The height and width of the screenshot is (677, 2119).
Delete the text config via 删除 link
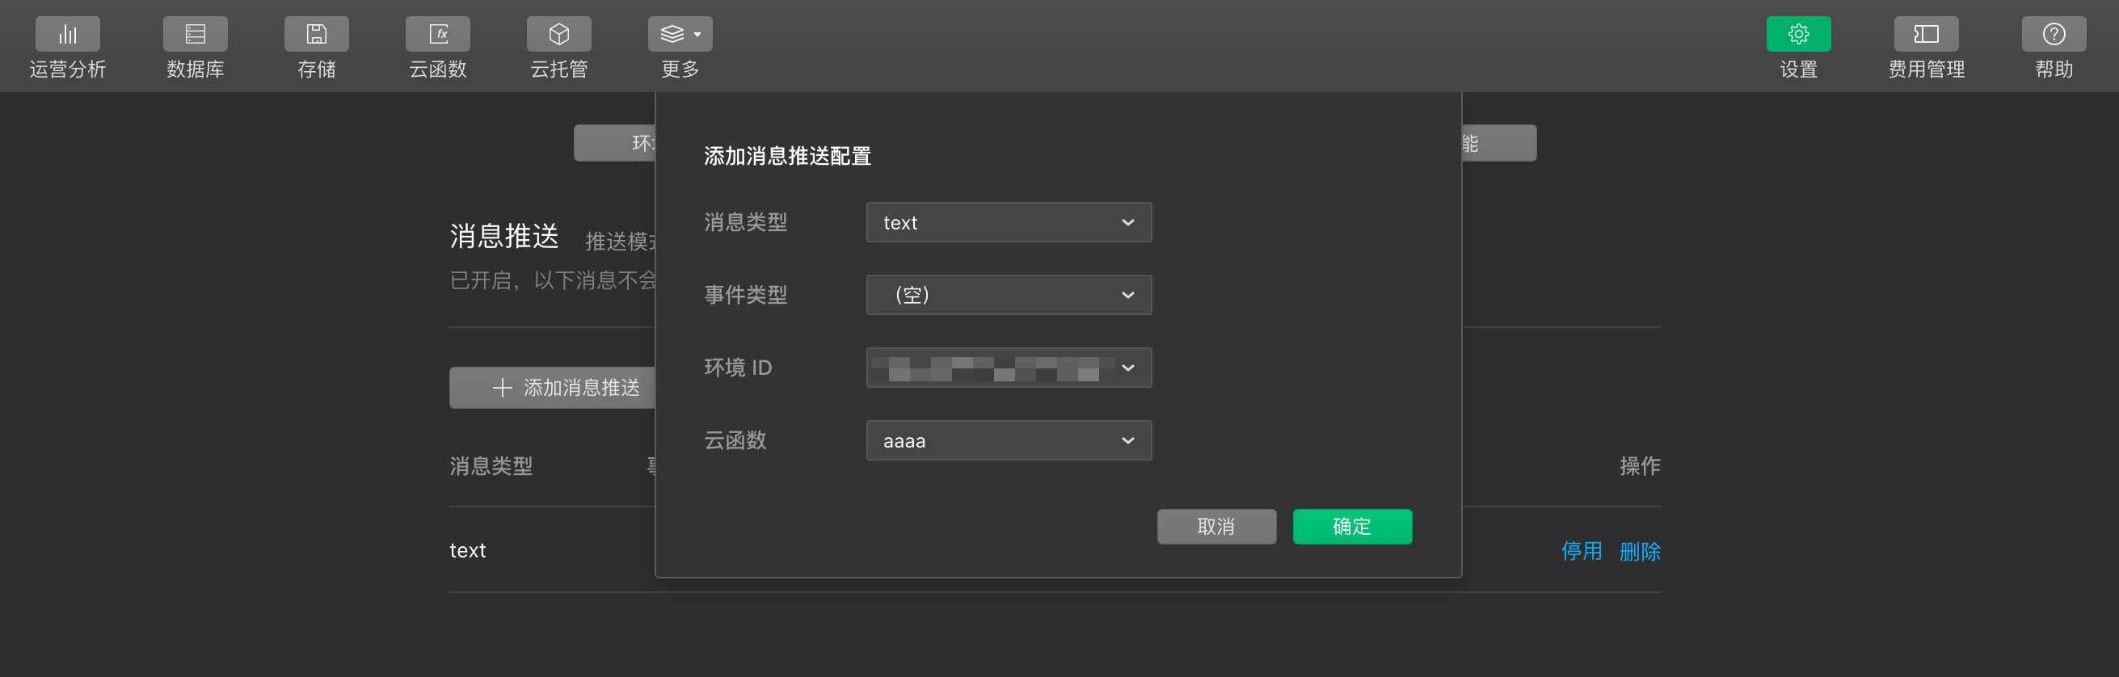[1641, 550]
